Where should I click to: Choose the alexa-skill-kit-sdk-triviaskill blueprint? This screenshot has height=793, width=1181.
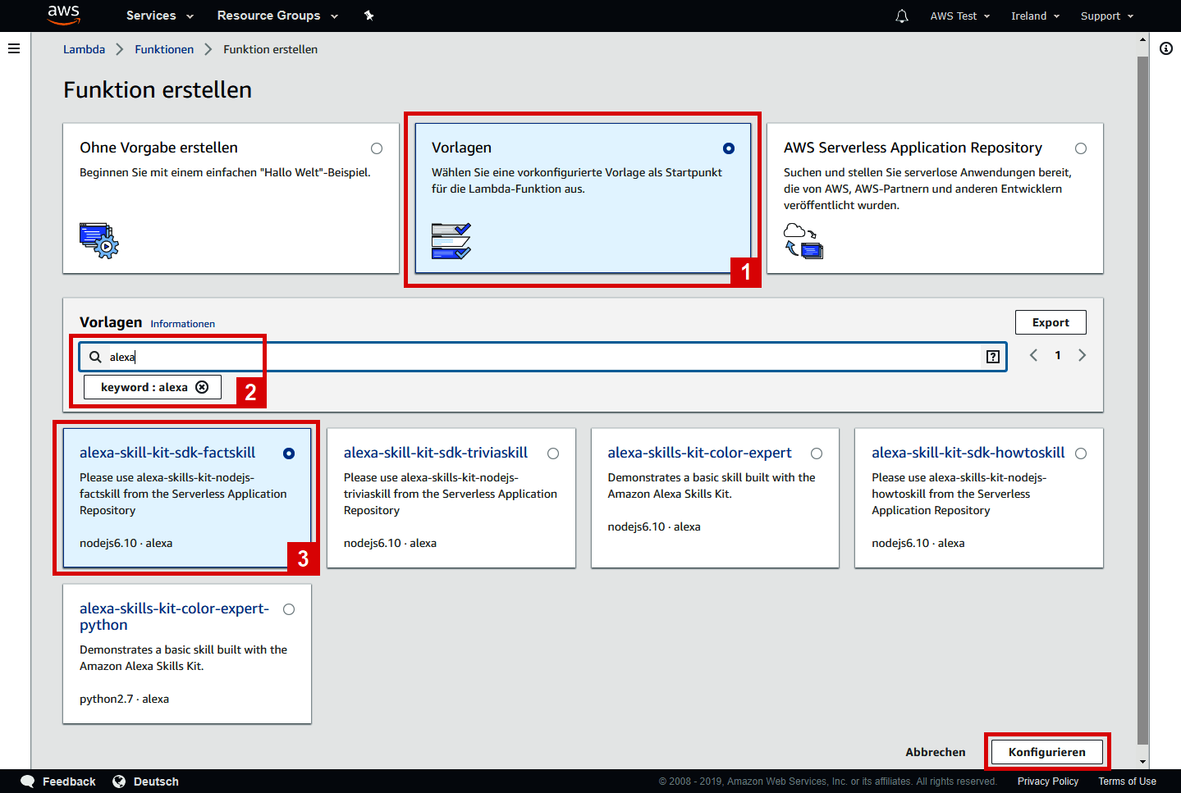[x=553, y=453]
